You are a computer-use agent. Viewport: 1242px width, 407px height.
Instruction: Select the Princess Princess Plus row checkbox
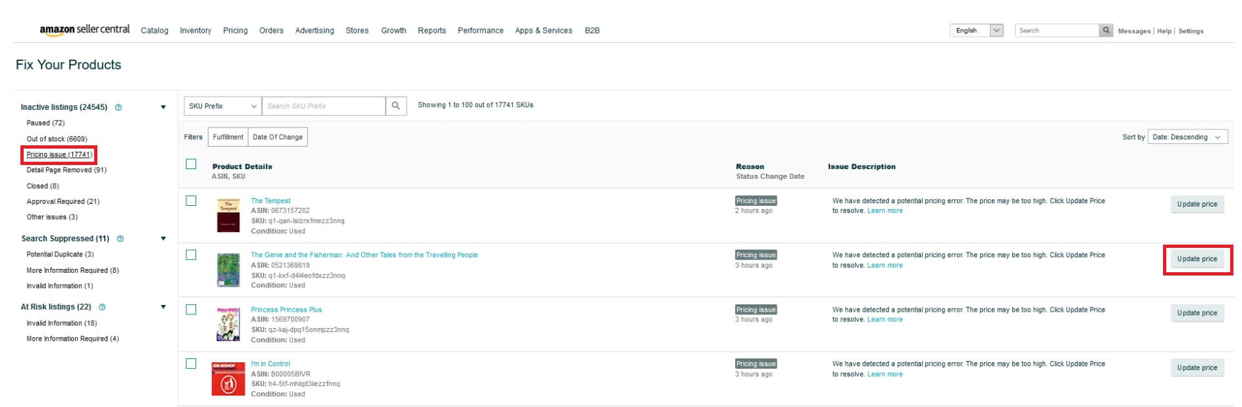pos(191,309)
